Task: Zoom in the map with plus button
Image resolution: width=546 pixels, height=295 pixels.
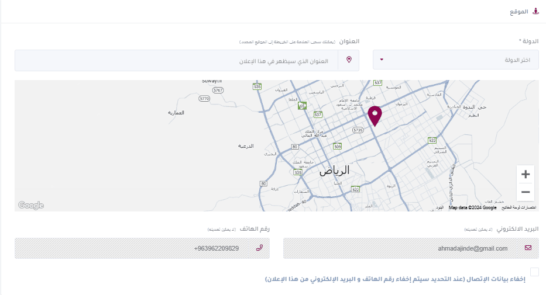Action: tap(526, 174)
